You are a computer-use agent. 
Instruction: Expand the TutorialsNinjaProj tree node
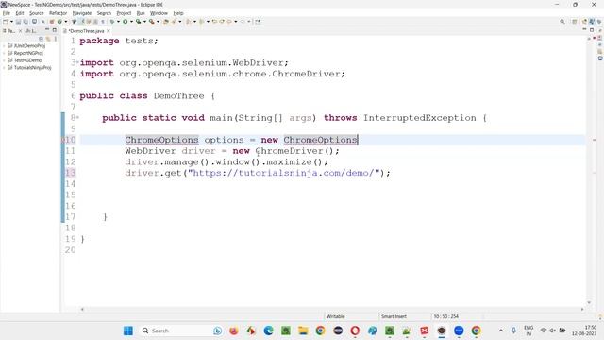tap(4, 68)
